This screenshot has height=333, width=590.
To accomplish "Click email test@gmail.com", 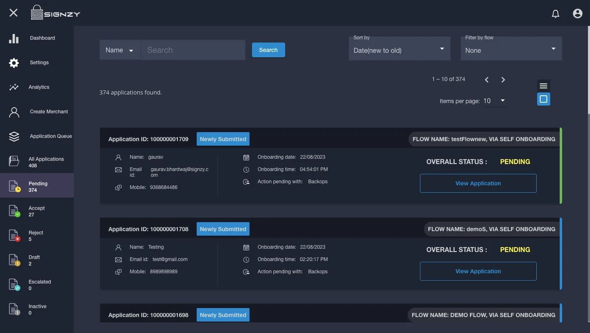I will click(170, 259).
